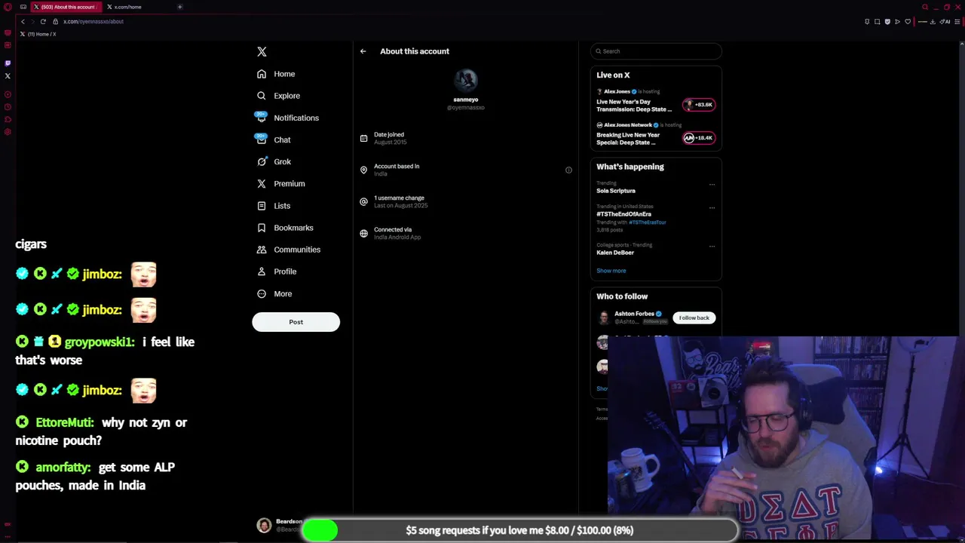The height and width of the screenshot is (543, 965).
Task: Follow back Ashton Forbes
Action: (x=694, y=318)
